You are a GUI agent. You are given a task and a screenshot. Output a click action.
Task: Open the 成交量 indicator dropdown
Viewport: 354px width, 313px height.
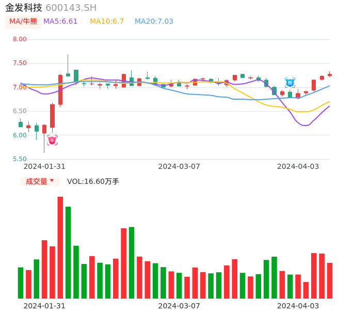click(40, 181)
